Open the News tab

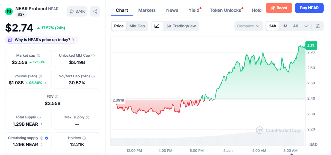[172, 10]
